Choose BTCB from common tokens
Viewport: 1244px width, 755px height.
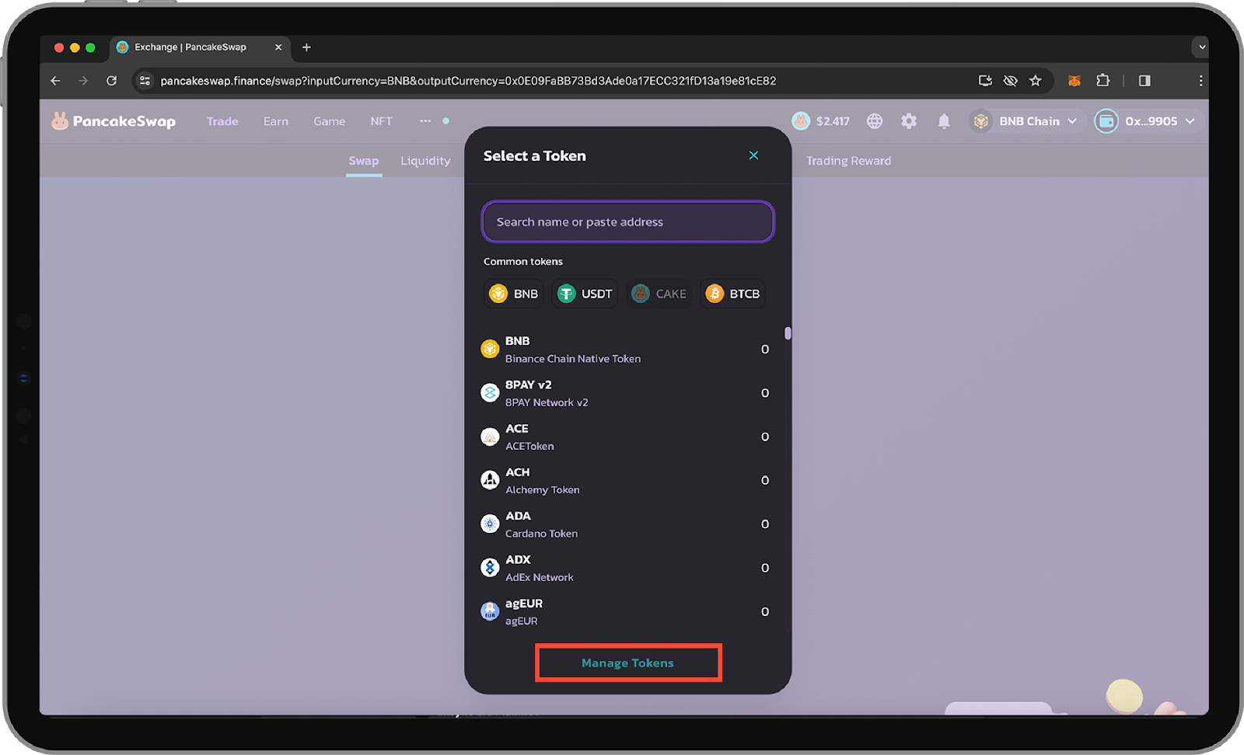[732, 294]
